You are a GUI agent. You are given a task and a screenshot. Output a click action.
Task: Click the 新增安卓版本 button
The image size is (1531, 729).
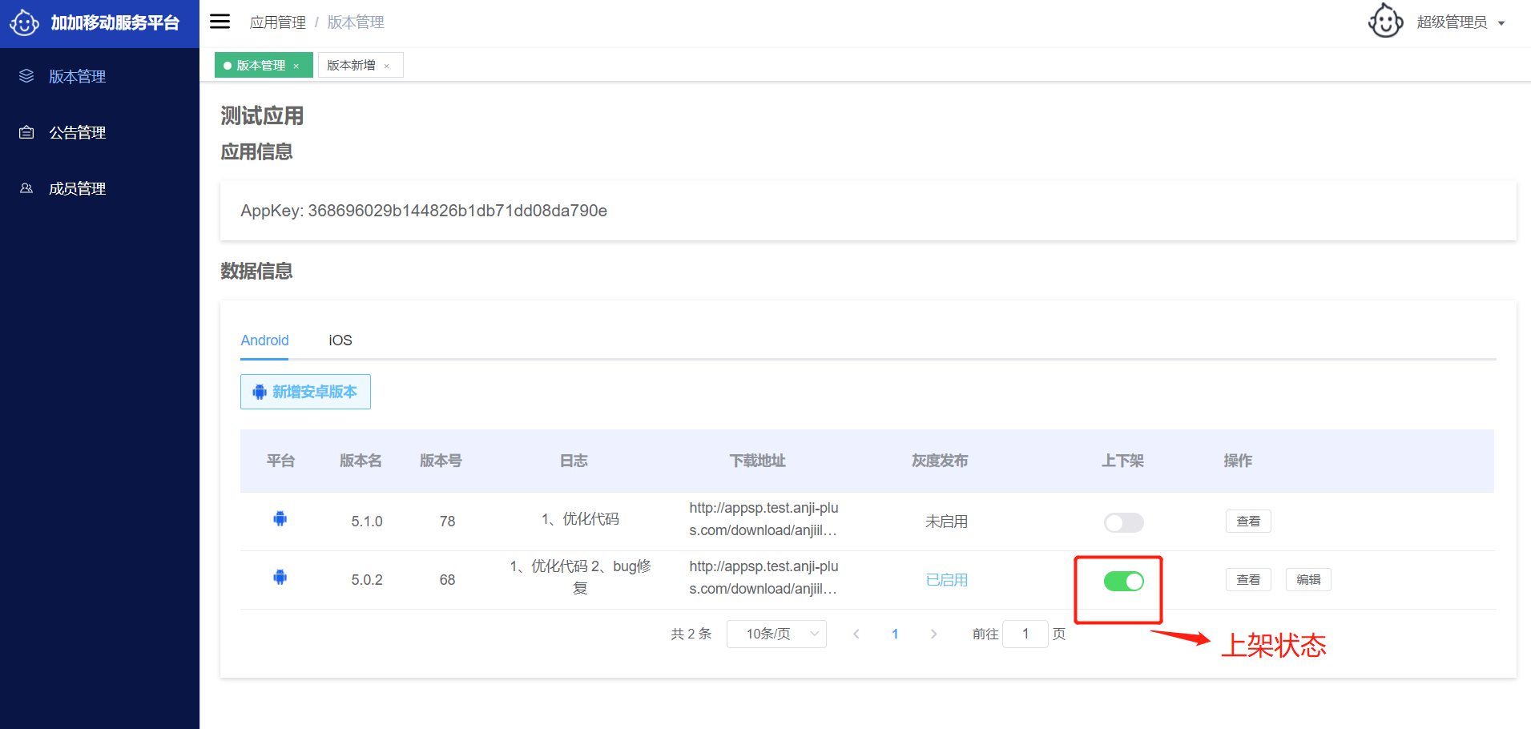point(305,392)
